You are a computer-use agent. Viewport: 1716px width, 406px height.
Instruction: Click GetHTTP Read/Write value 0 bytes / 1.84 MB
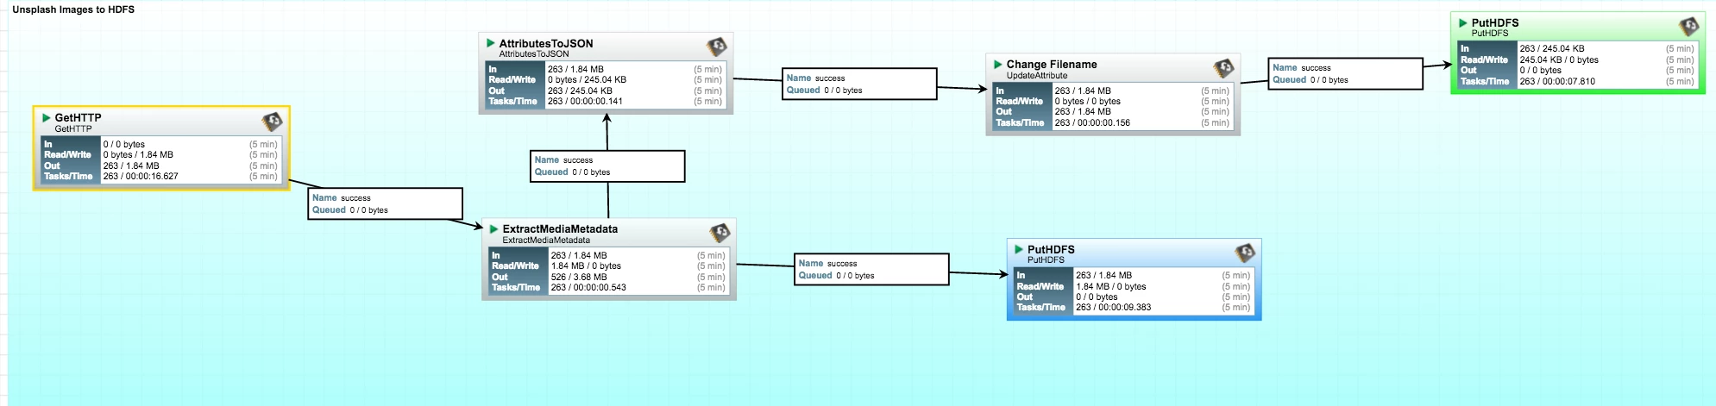pyautogui.click(x=138, y=155)
